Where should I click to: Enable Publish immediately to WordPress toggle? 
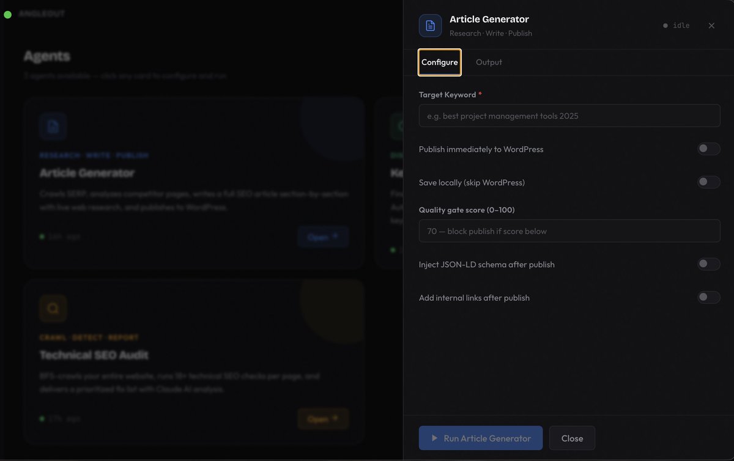point(709,149)
